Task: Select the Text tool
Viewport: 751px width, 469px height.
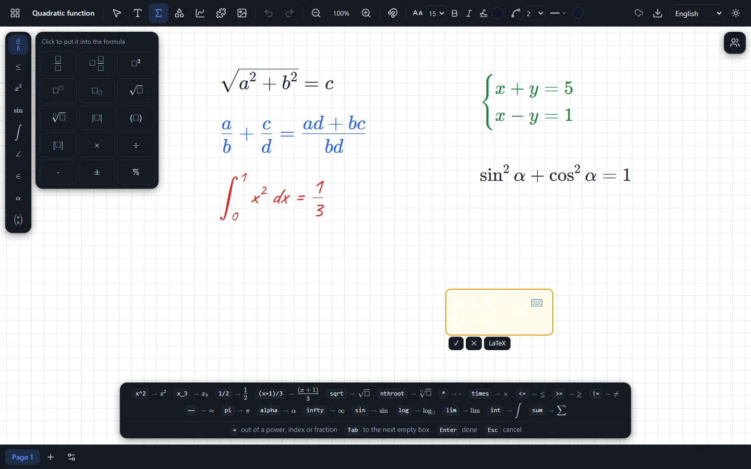Action: [138, 13]
